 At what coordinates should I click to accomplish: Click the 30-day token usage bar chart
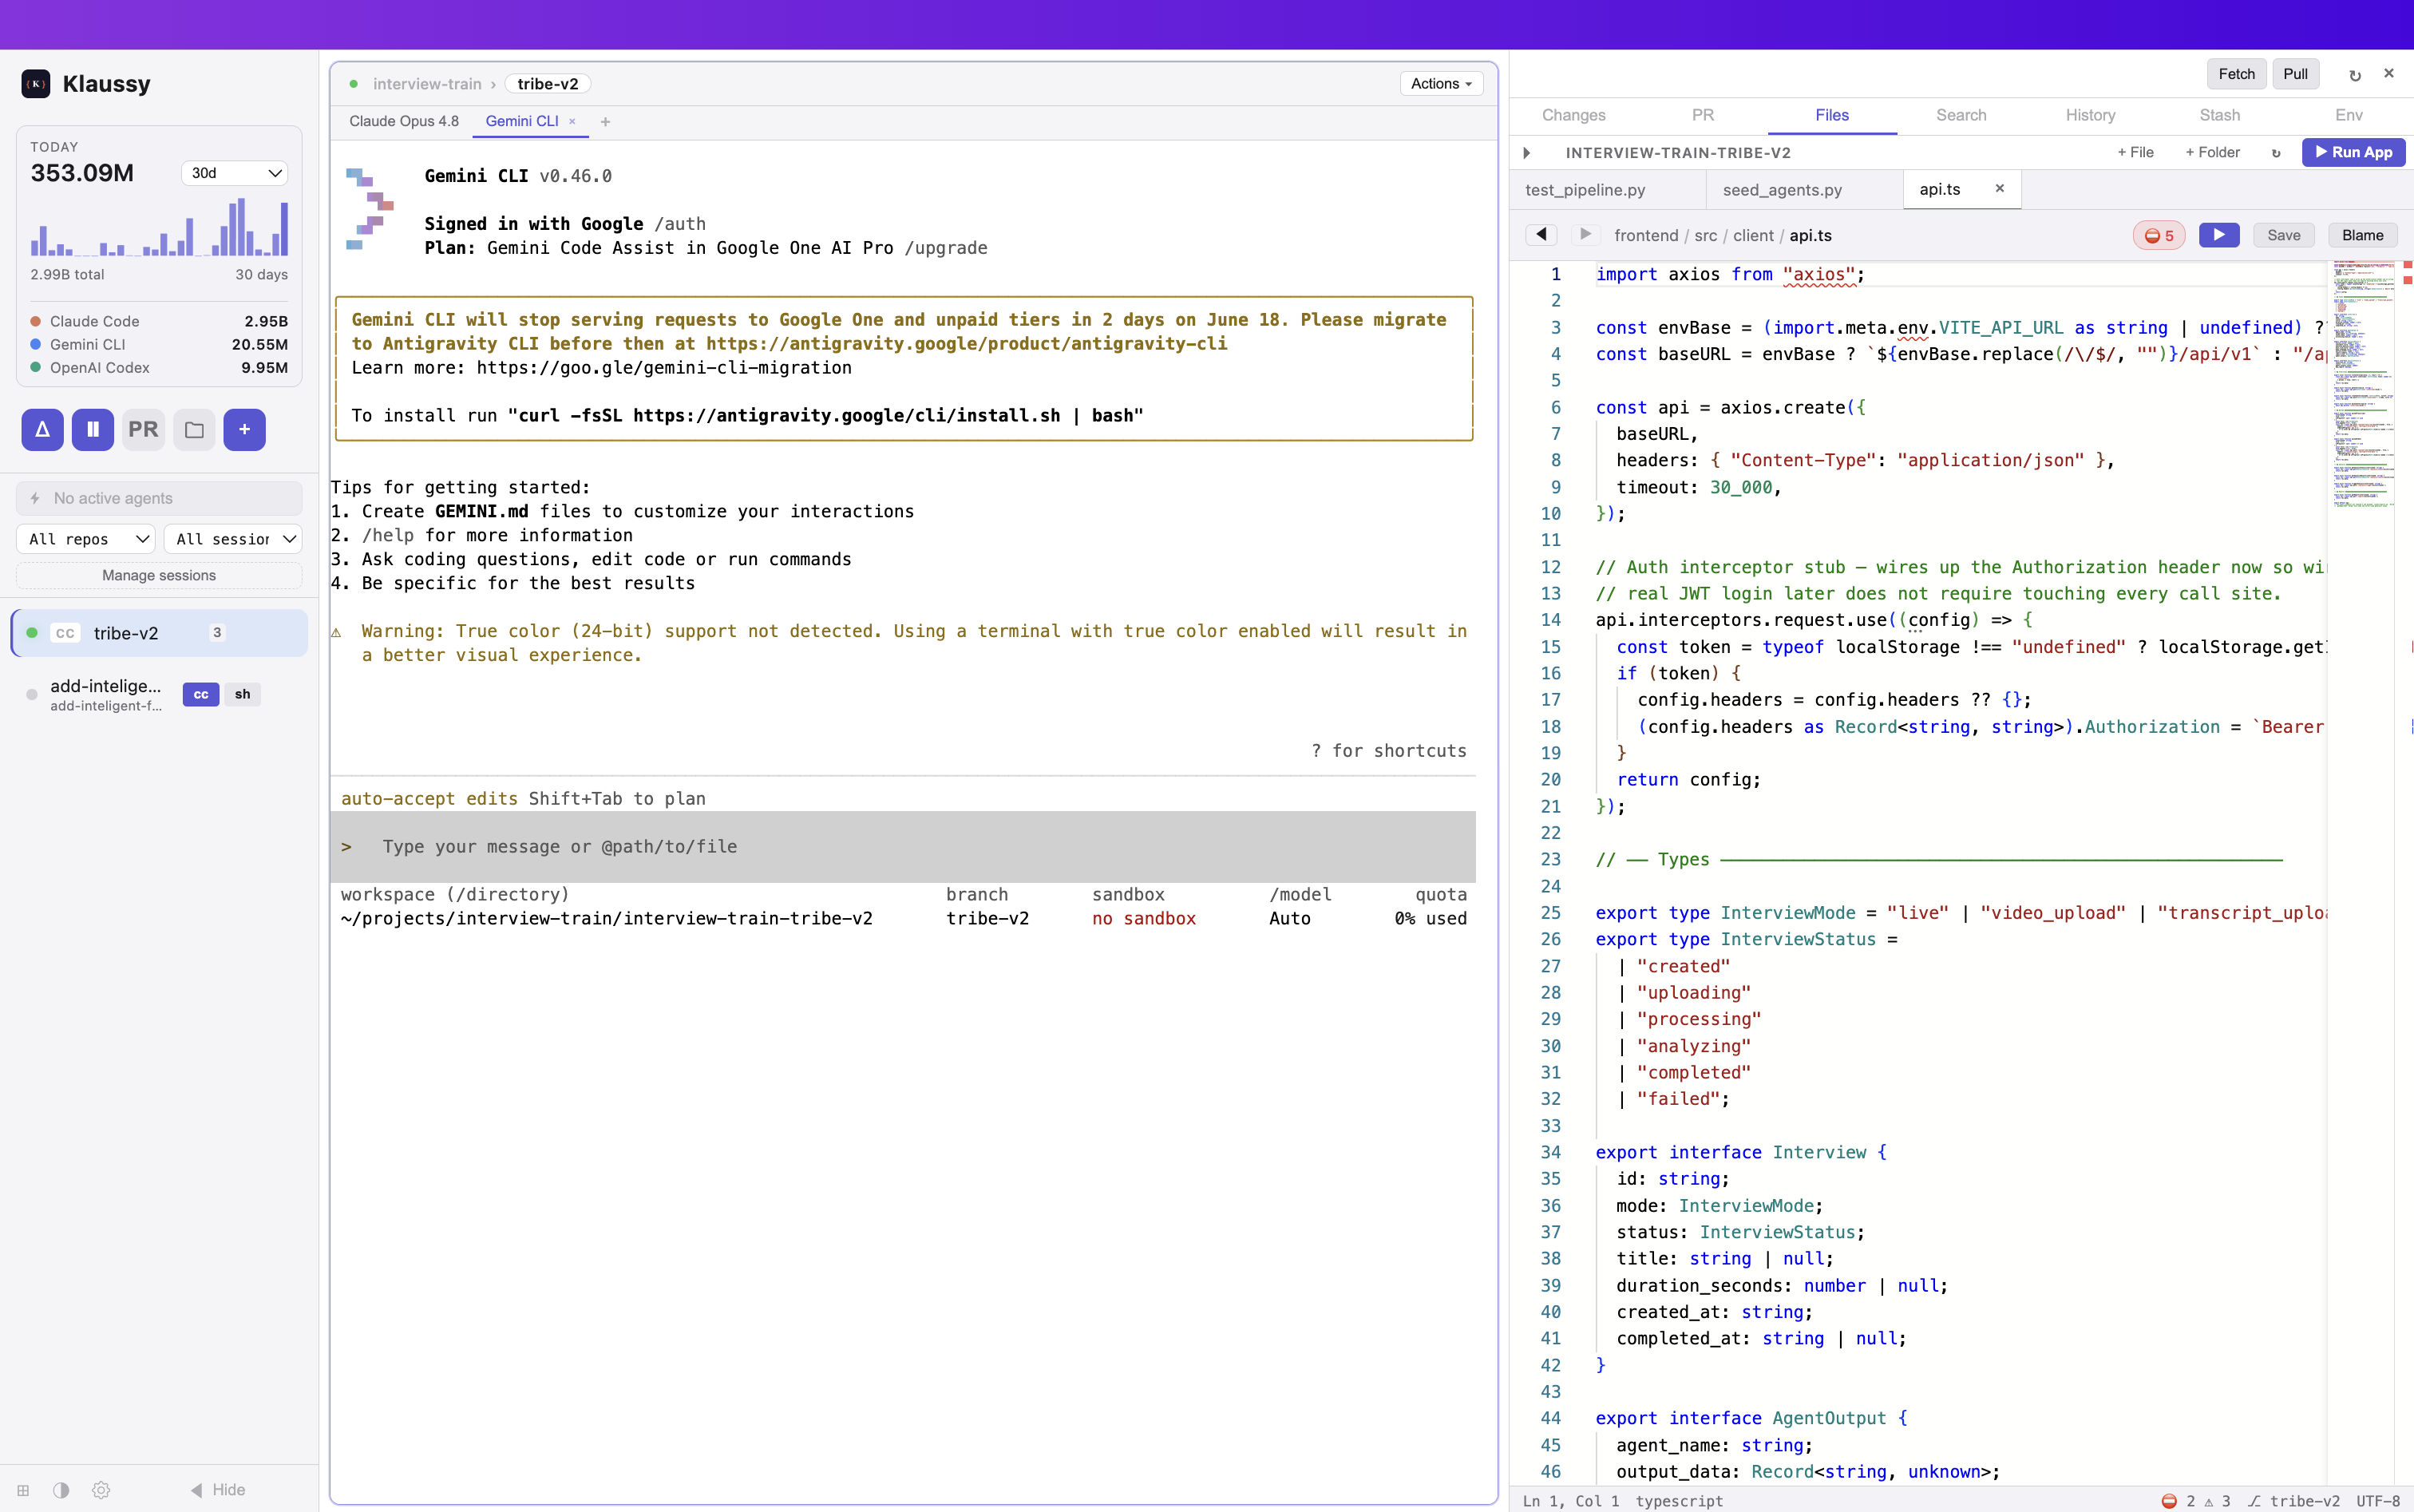159,227
